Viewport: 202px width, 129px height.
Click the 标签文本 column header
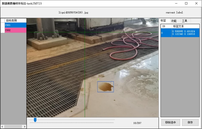186,26
